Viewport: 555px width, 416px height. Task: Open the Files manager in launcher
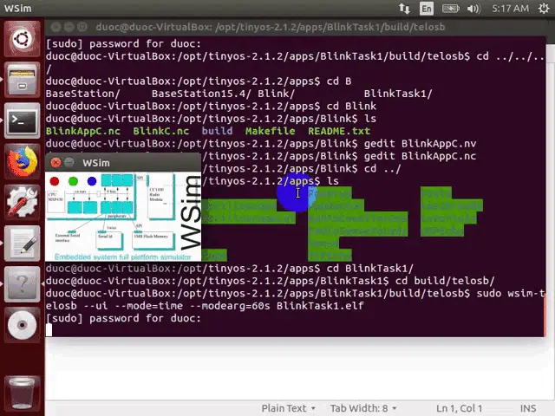tap(22, 80)
